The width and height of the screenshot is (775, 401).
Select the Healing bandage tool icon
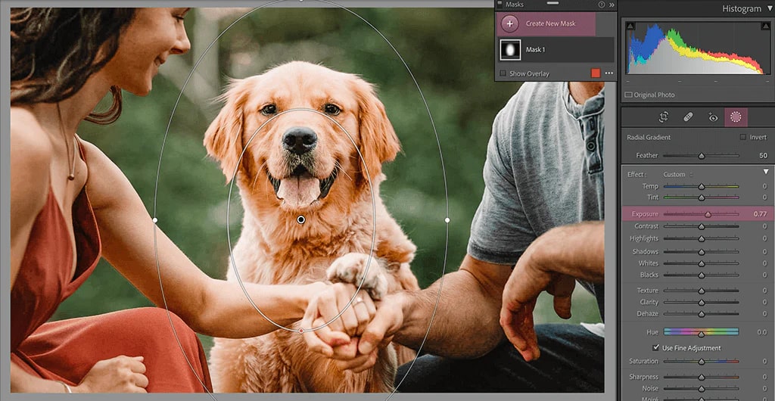click(688, 117)
